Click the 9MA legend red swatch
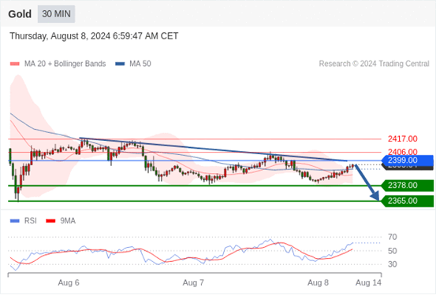This screenshot has height=295, width=436. 50,221
